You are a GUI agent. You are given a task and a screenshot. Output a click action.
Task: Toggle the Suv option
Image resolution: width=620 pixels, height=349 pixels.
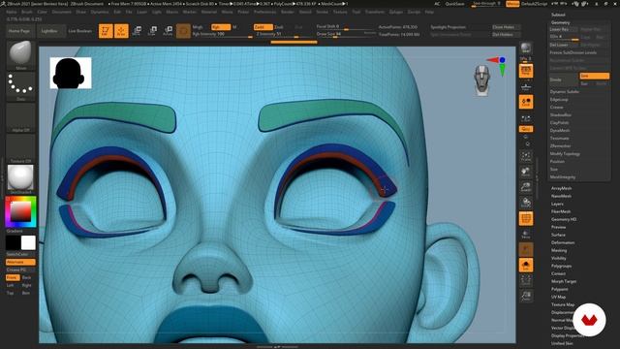(x=585, y=83)
